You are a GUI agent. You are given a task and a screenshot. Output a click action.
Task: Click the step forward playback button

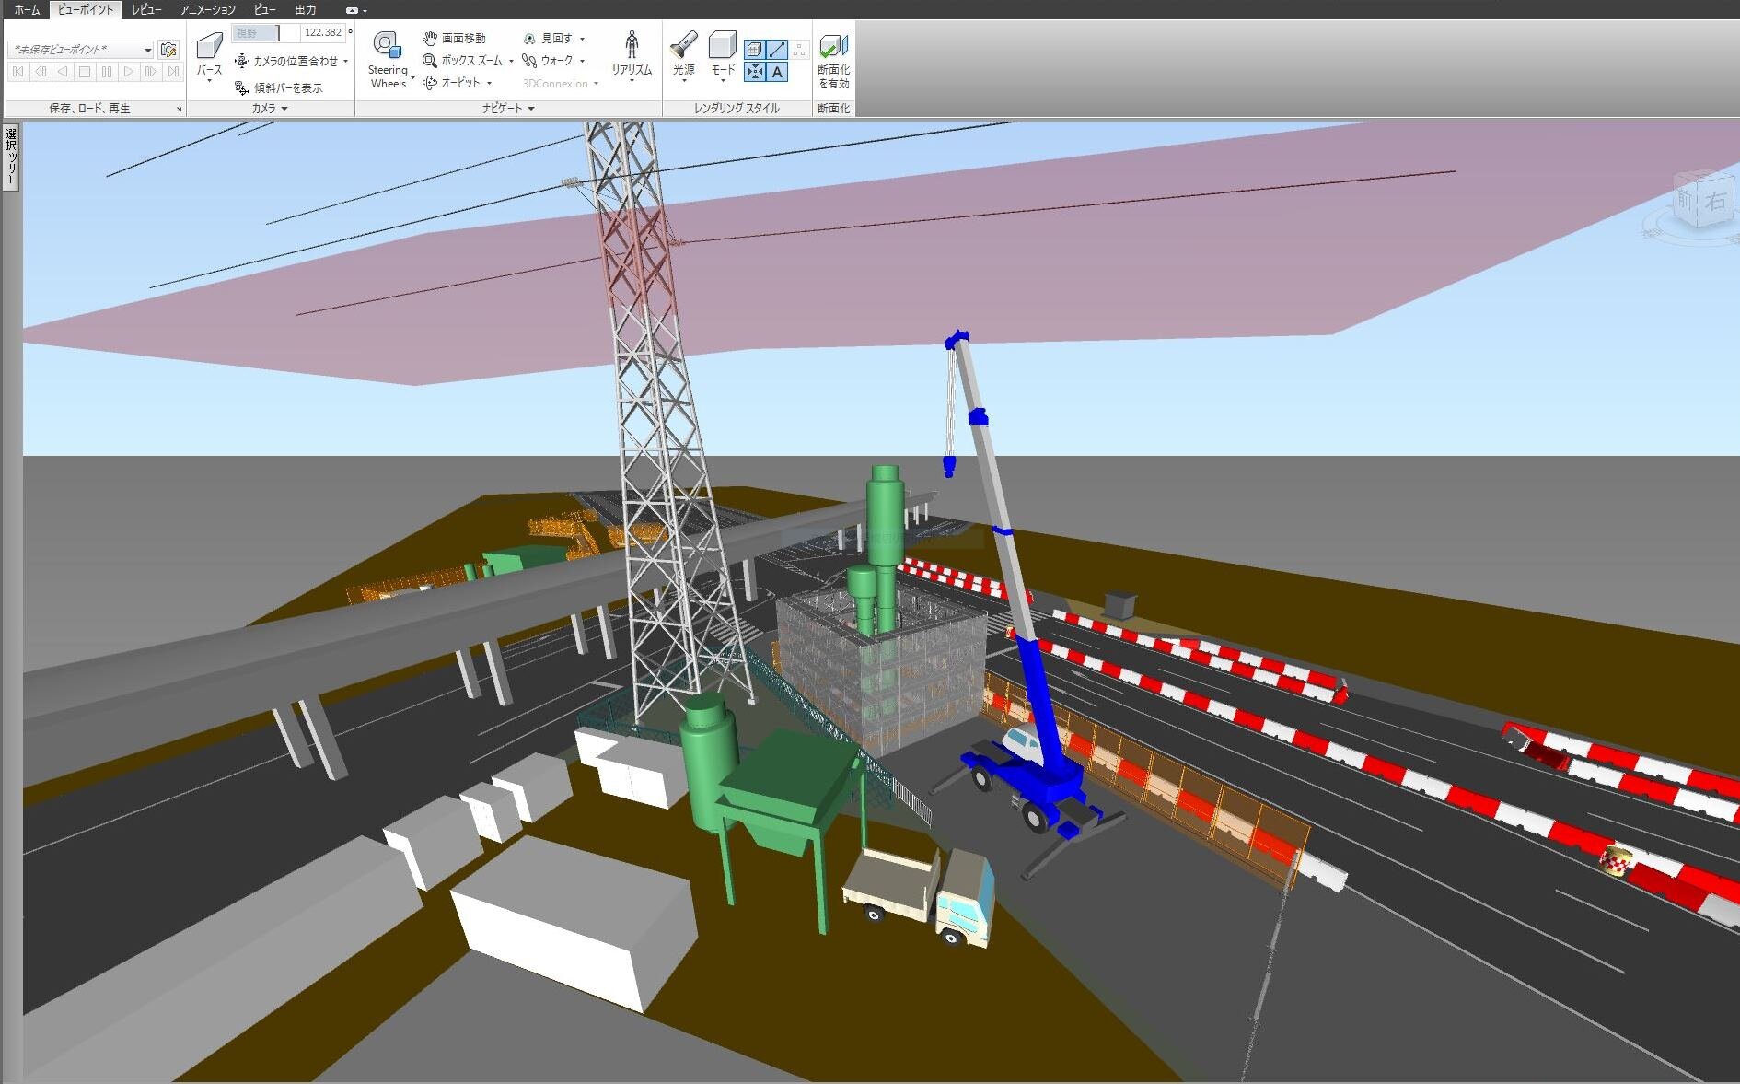tap(151, 72)
